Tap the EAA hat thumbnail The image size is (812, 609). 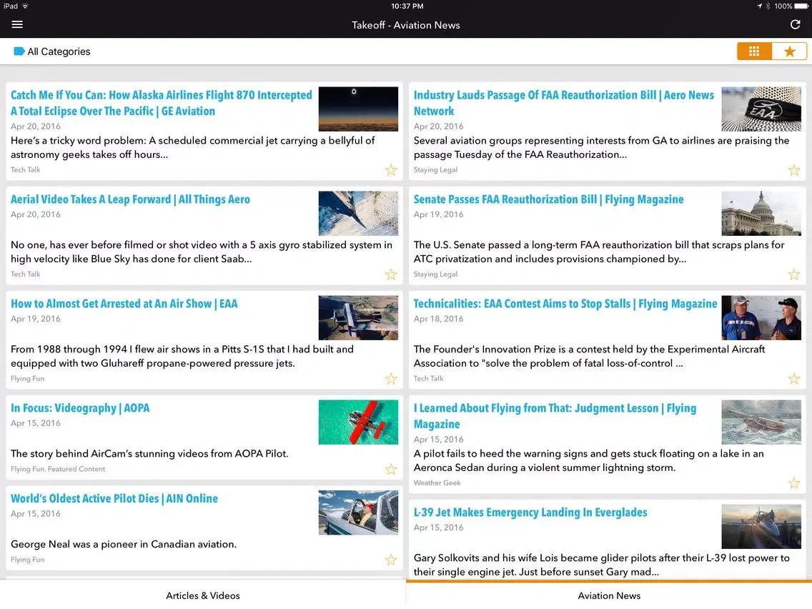click(x=761, y=109)
